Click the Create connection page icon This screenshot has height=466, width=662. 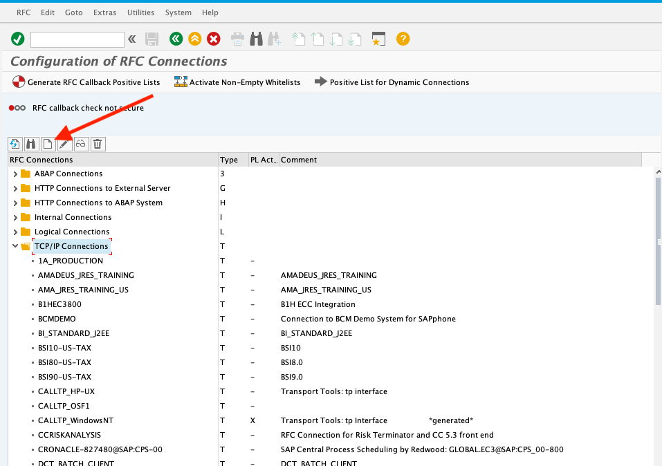pos(48,144)
